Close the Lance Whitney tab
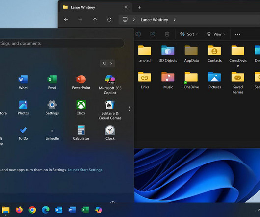The width and height of the screenshot is (260, 217). coord(126,7)
